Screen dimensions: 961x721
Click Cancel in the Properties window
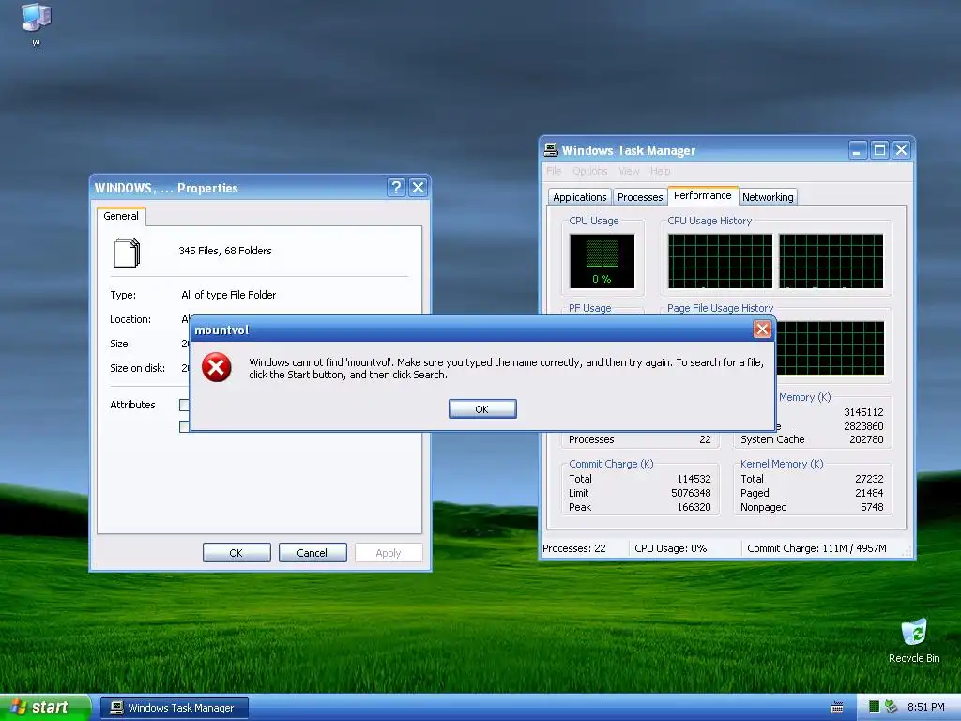pyautogui.click(x=312, y=552)
